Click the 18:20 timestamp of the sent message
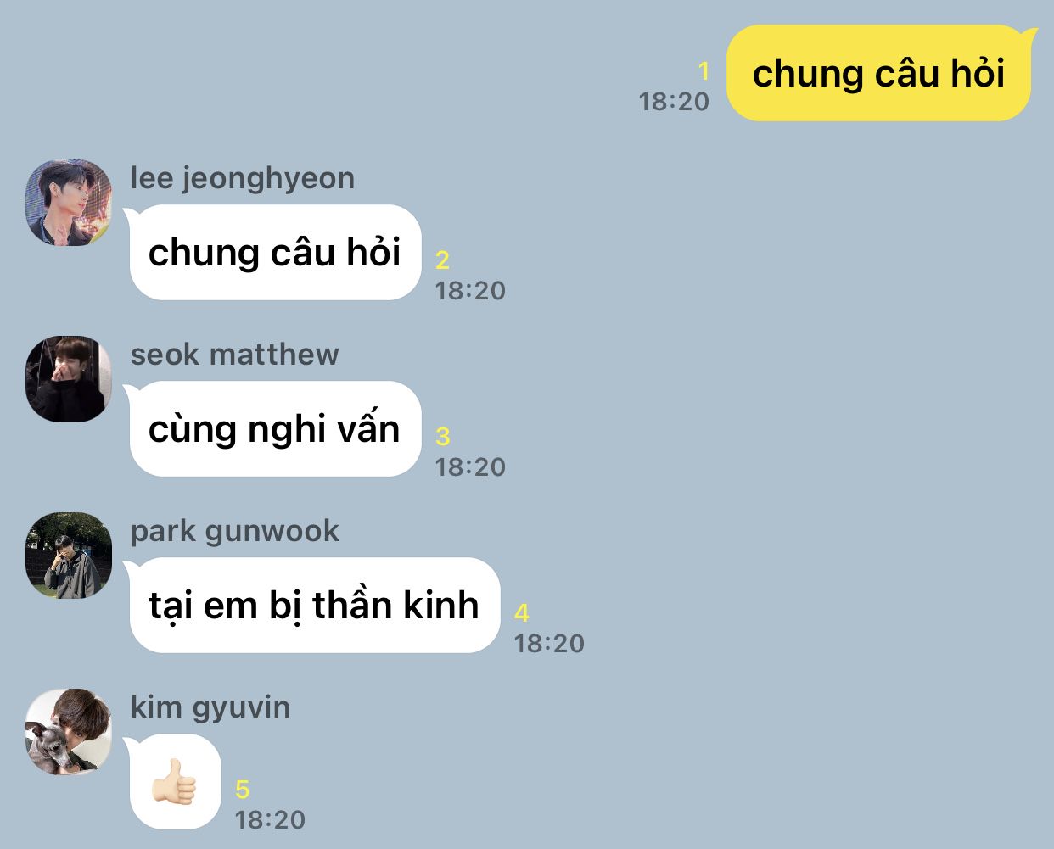 tap(674, 101)
